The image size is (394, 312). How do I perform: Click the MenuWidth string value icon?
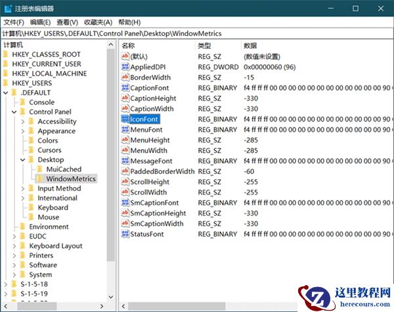[125, 150]
